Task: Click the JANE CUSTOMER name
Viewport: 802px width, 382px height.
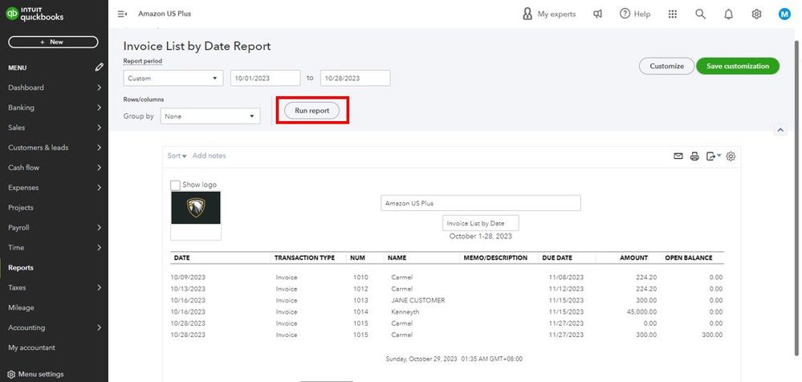Action: click(x=418, y=300)
